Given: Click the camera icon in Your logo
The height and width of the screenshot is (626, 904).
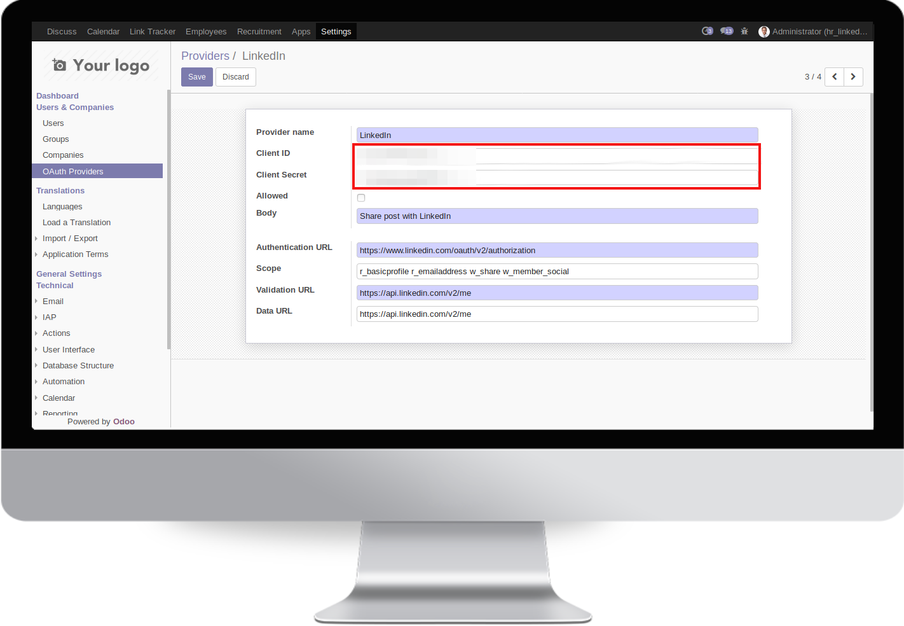Looking at the screenshot, I should pyautogui.click(x=59, y=65).
